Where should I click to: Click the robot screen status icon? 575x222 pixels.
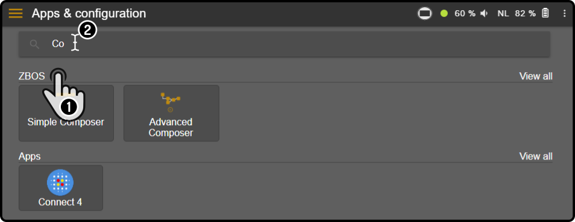pos(425,14)
